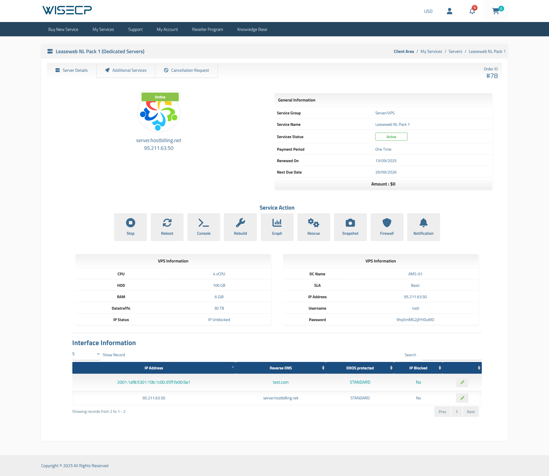The image size is (549, 476).
Task: Click the Leaseweb NL Pack 1 breadcrumb
Action: coord(487,51)
